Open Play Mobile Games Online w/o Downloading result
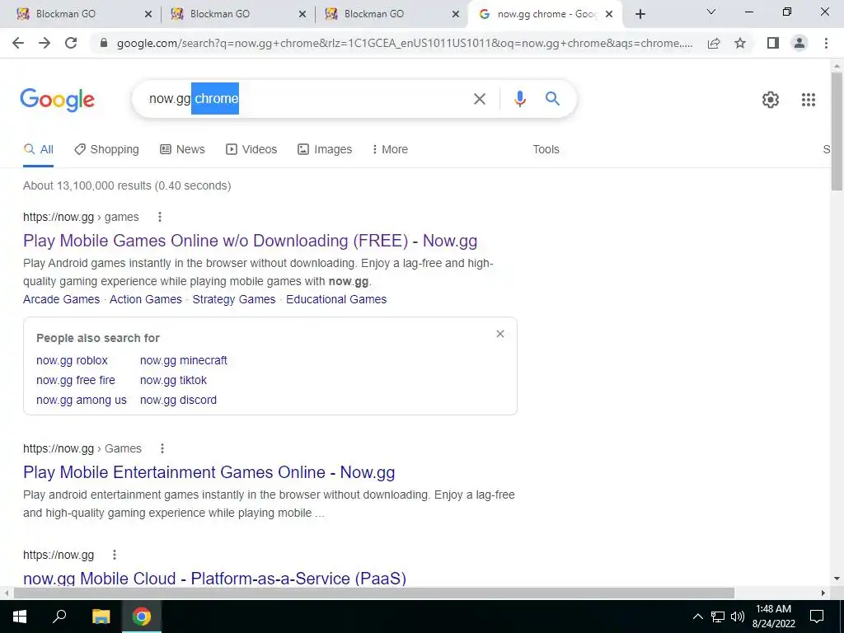844x633 pixels. 251,241
